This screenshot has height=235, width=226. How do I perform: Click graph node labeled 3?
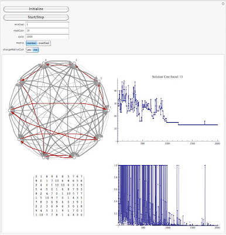pyautogui.click(x=74, y=63)
